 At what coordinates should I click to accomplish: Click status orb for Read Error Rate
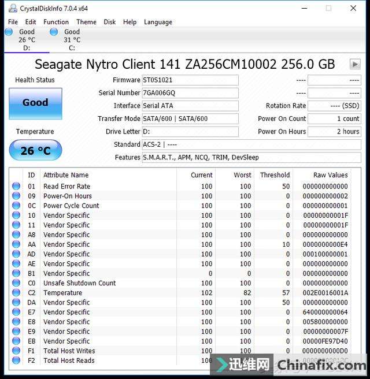tap(16, 186)
